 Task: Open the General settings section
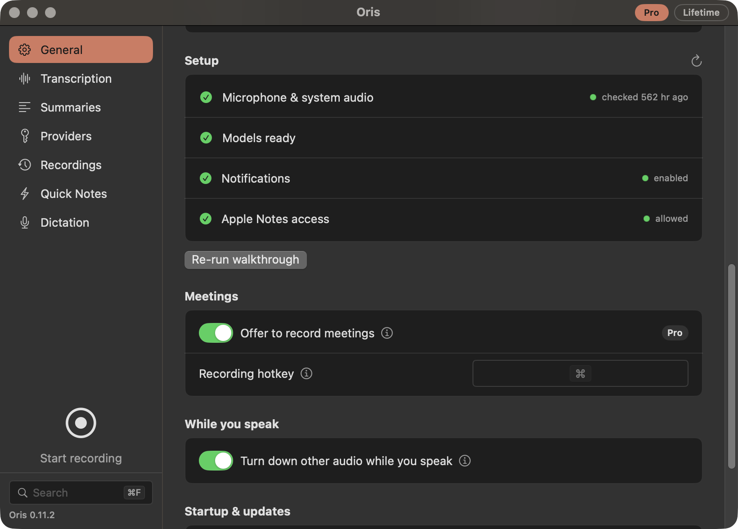click(x=81, y=49)
